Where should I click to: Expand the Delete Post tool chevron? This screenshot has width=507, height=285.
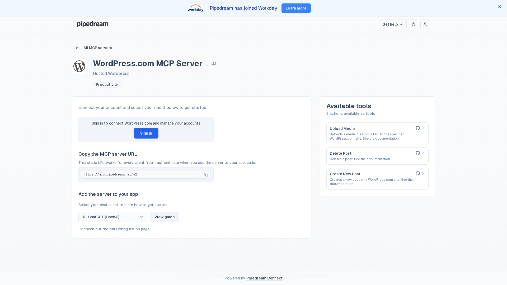423,153
